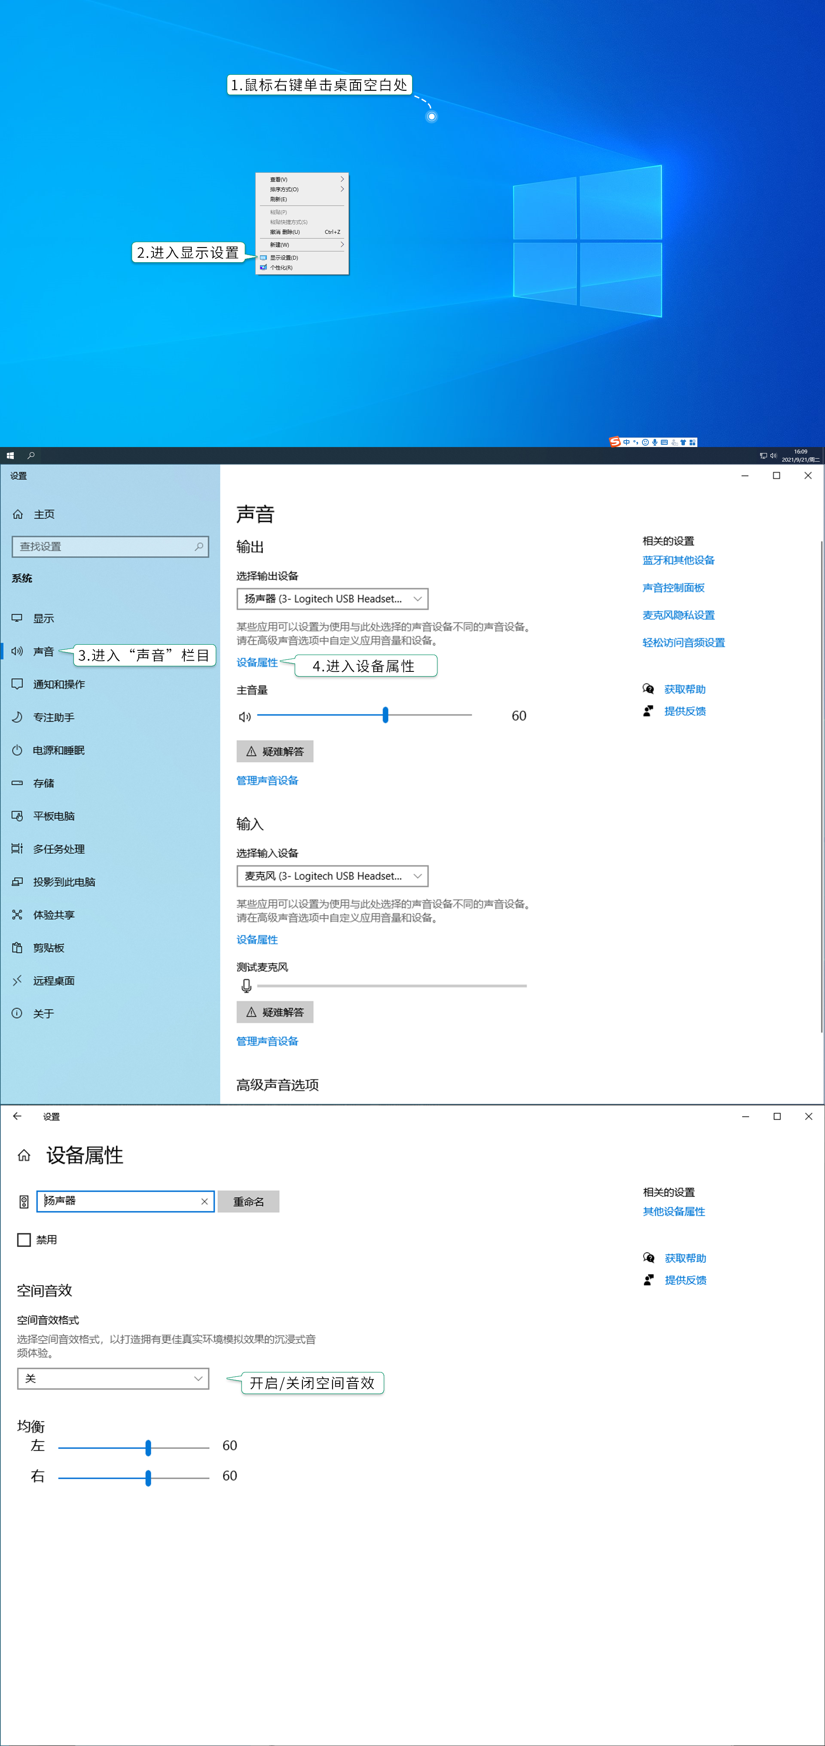Click the 提供反馈 person icon in 声音 window
This screenshot has height=1746, width=825.
point(648,711)
